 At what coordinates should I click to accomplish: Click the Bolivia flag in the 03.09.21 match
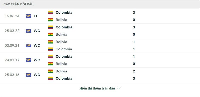pyautogui.click(x=50, y=42)
